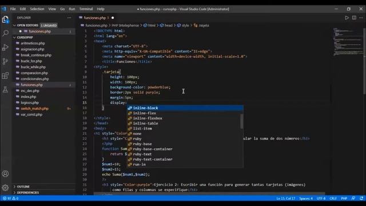Image resolution: width=366 pixels, height=206 pixels.
Task: Click the feedback icon in status bar
Action: click(353, 199)
